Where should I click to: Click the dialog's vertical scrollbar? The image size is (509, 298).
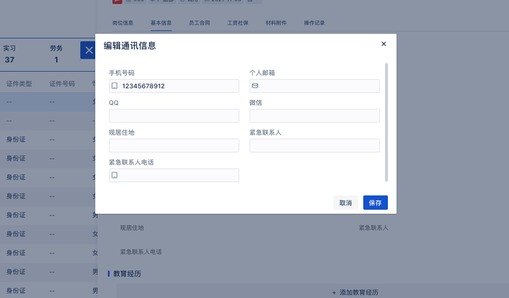386,123
